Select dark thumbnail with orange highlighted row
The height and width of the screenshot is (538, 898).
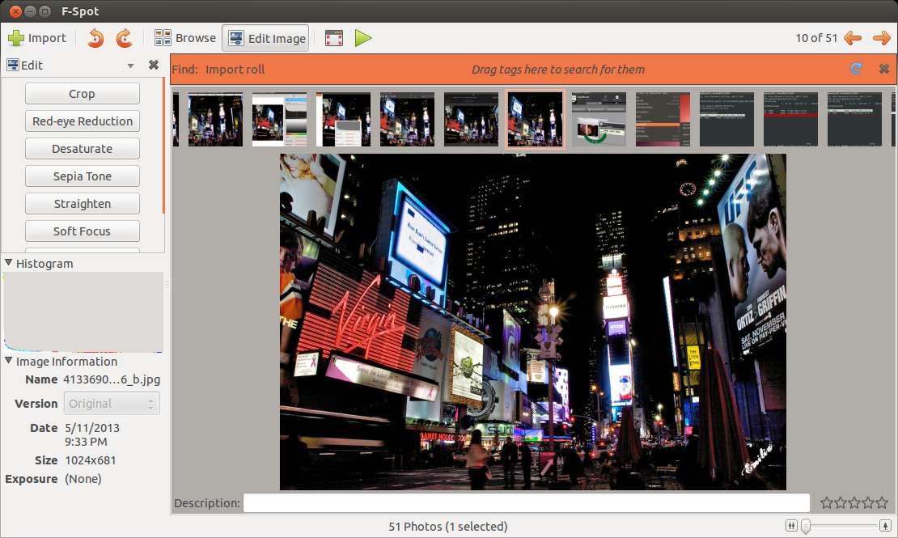click(663, 119)
